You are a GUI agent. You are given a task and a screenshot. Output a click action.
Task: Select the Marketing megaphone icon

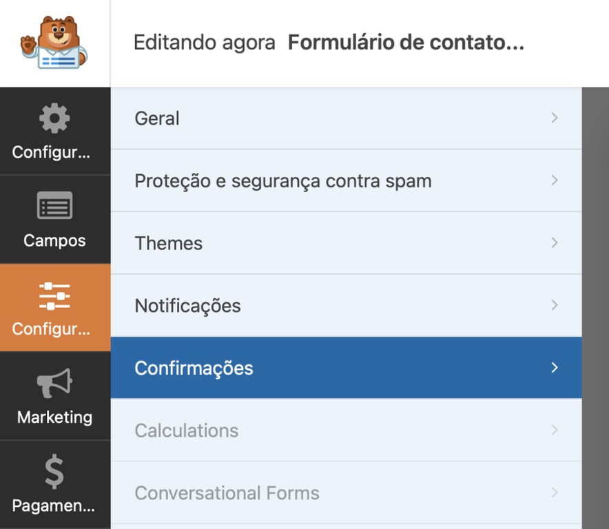point(54,382)
